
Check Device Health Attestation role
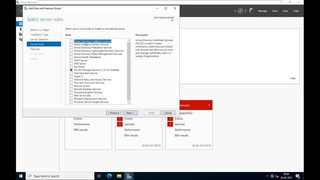[71, 57]
